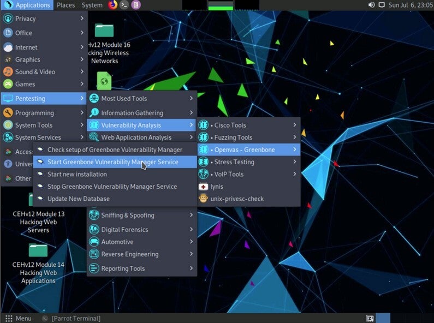
Task: Choose Update New Database
Action: (115, 199)
